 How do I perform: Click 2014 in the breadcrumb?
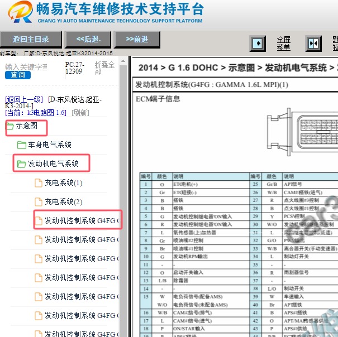148,68
